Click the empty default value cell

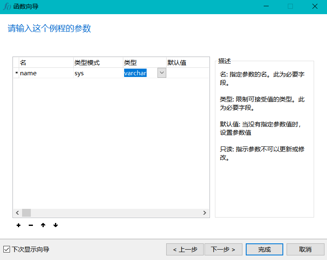tap(188, 73)
